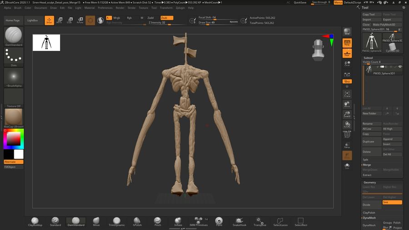409x230 pixels.
Task: Toggle Zsub mode
Action: pyautogui.click(x=167, y=18)
